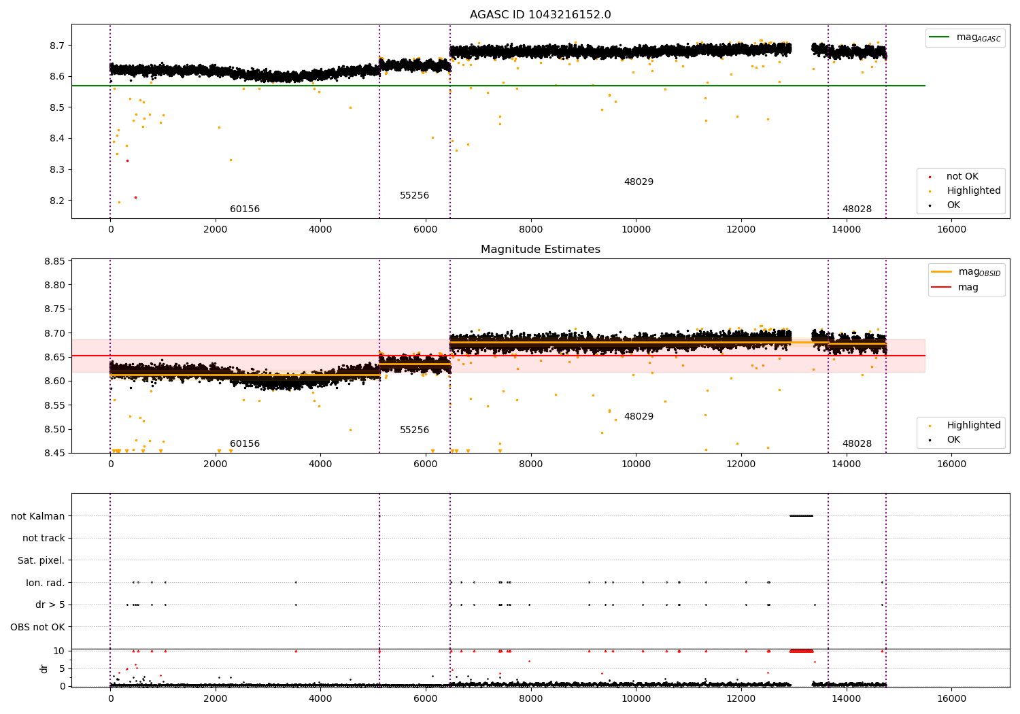Image resolution: width=1020 pixels, height=714 pixels.
Task: Click the 60156 label in the Magnitude Estimates plot
Action: tap(245, 444)
